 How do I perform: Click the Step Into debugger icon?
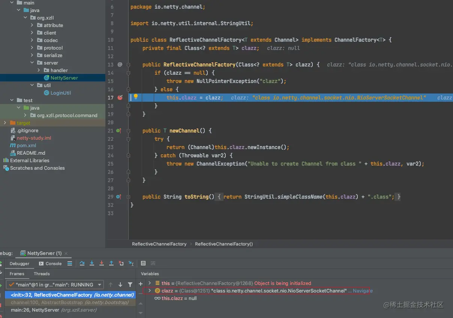click(x=92, y=264)
